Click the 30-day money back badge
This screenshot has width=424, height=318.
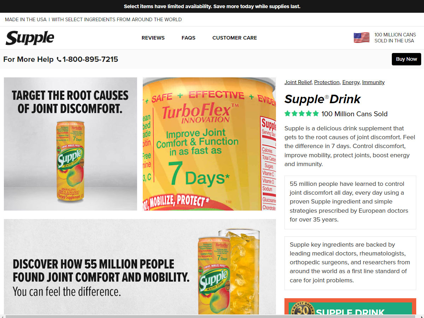pos(302,310)
